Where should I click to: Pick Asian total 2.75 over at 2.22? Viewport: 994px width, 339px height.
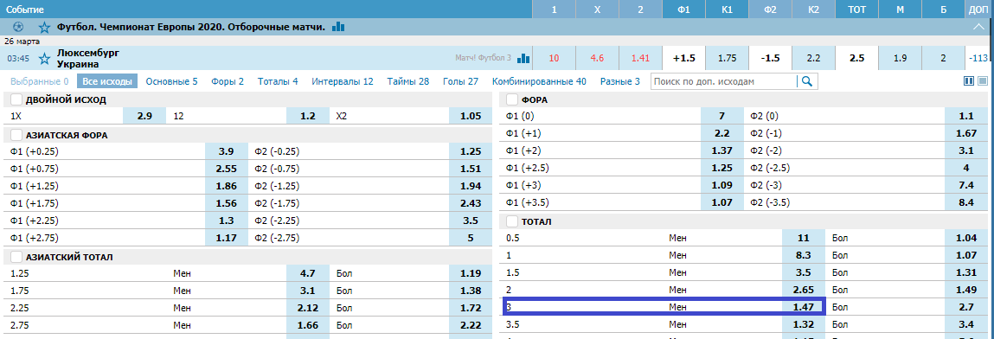(x=471, y=327)
